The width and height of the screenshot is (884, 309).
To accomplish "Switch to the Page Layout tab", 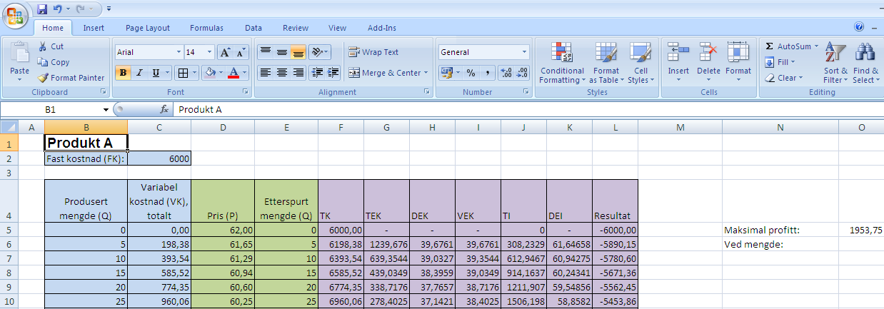I will [x=148, y=28].
